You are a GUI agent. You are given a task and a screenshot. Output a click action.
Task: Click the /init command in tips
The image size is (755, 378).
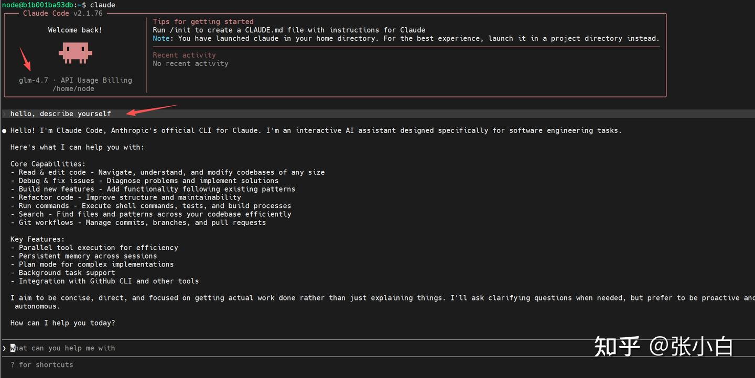(x=180, y=30)
